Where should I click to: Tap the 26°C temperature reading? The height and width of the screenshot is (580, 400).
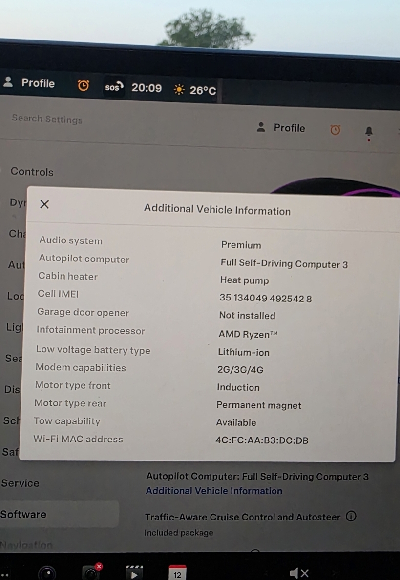[x=203, y=90]
